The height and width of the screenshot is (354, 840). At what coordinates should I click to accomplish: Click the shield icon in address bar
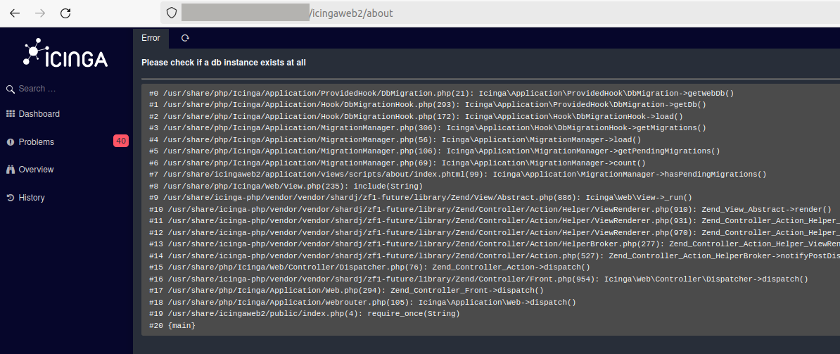point(172,13)
